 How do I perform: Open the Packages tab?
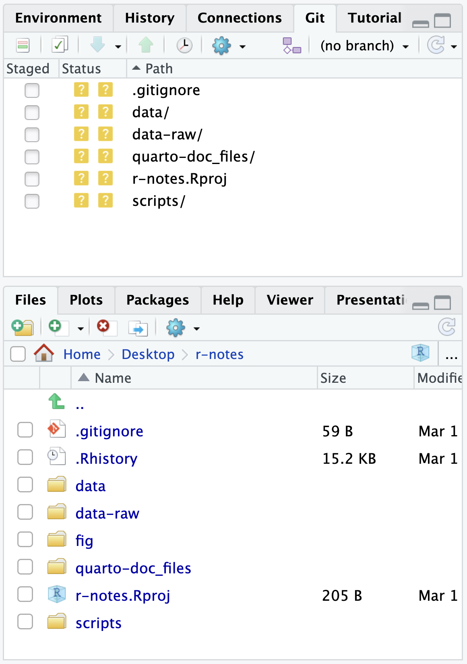click(157, 300)
